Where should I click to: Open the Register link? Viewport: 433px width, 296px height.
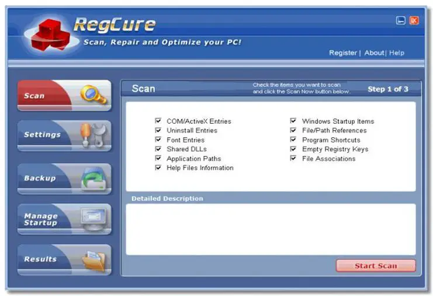pyautogui.click(x=343, y=53)
